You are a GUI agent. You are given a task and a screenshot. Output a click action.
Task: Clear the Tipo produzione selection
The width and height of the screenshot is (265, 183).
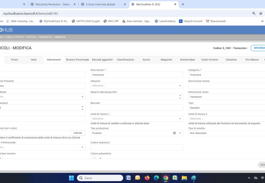175,133
